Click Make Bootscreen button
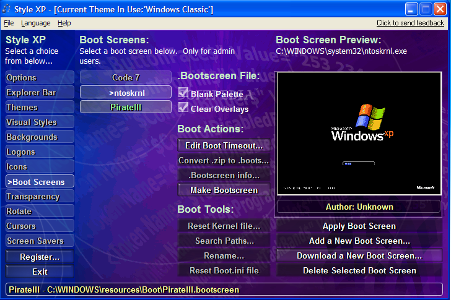Screen dimensions: 451x300 point(224,190)
